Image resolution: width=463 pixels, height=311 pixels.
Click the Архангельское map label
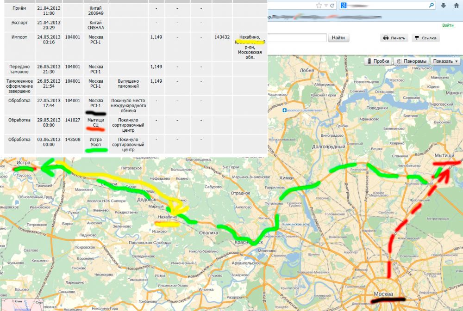246,262
